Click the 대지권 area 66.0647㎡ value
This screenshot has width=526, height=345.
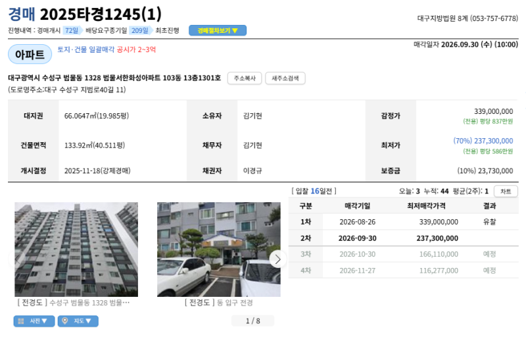tap(97, 116)
